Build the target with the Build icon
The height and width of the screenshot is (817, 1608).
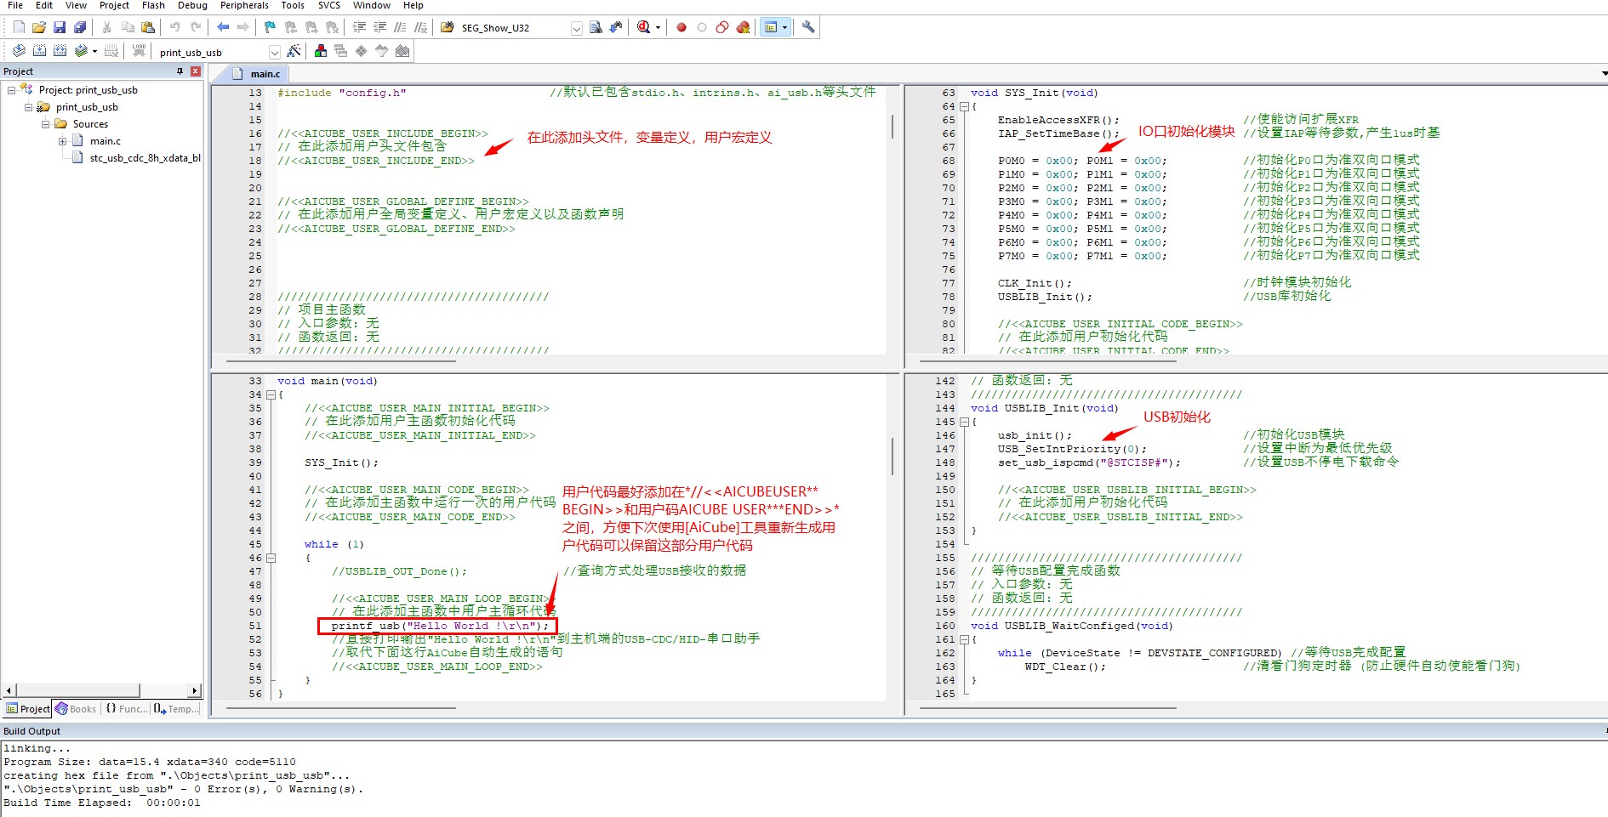pyautogui.click(x=39, y=51)
